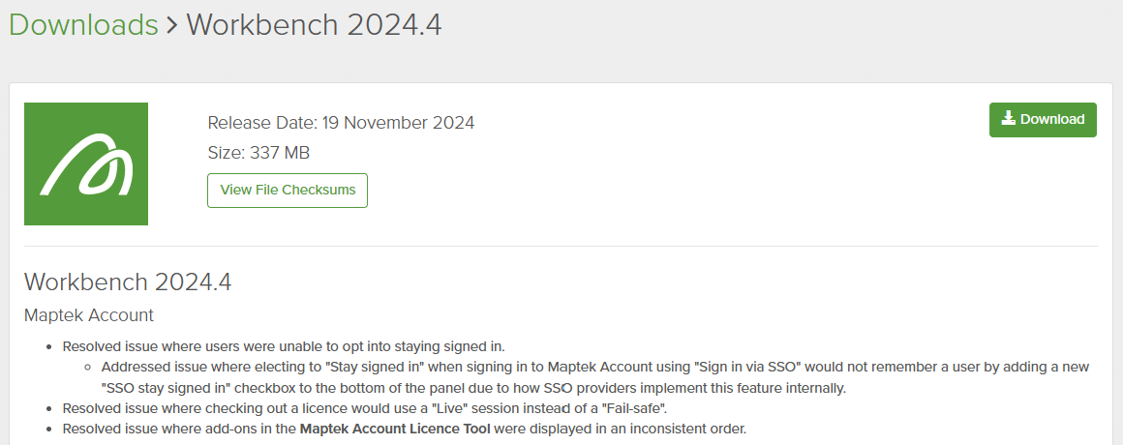Click the hollow sub-bullet marker
The height and width of the screenshot is (445, 1123).
[88, 368]
